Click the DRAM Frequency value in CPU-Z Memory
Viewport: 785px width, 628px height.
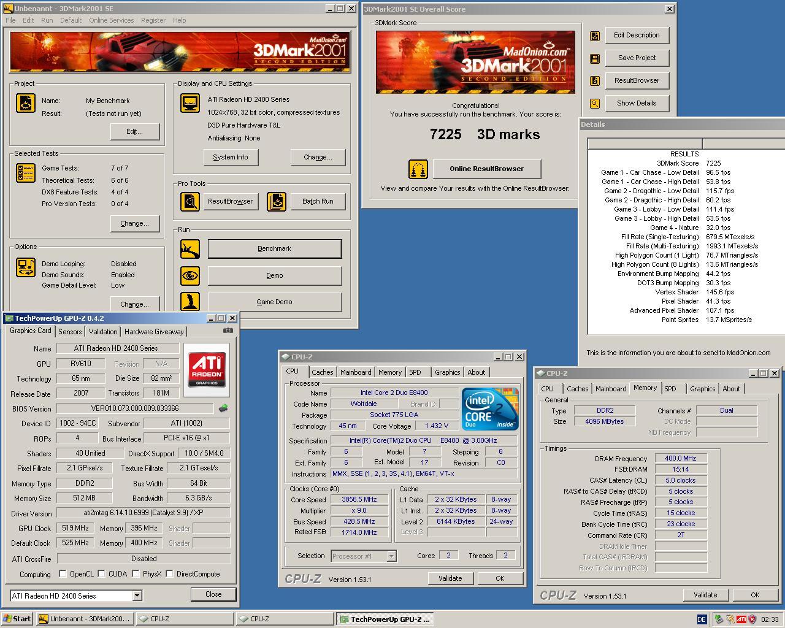click(680, 458)
